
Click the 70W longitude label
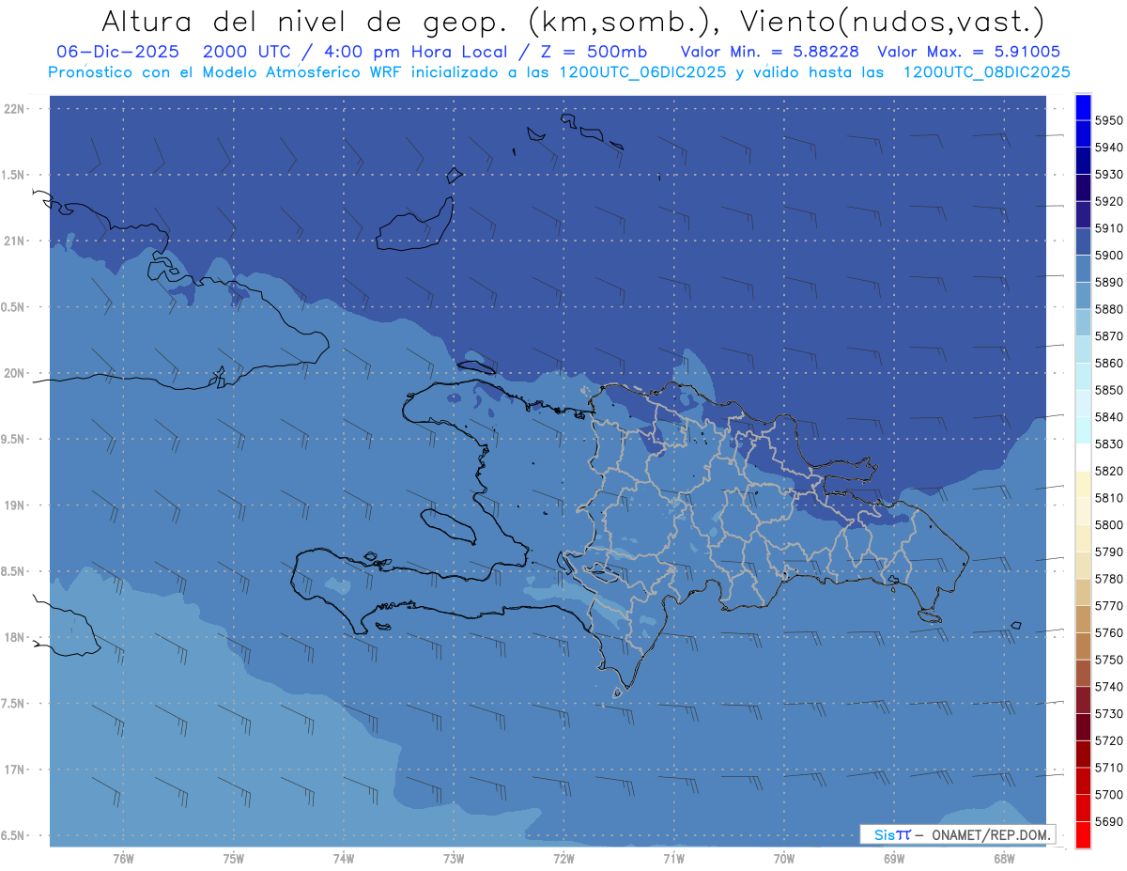(784, 859)
